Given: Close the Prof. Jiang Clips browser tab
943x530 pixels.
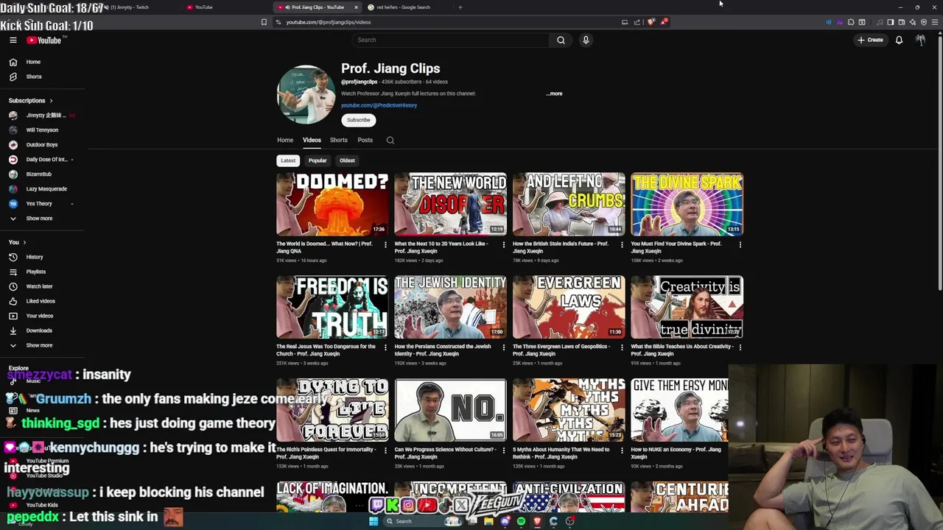Looking at the screenshot, I should 356,7.
